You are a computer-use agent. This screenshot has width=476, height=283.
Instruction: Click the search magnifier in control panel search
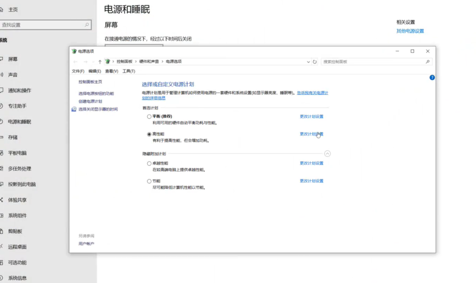point(428,61)
